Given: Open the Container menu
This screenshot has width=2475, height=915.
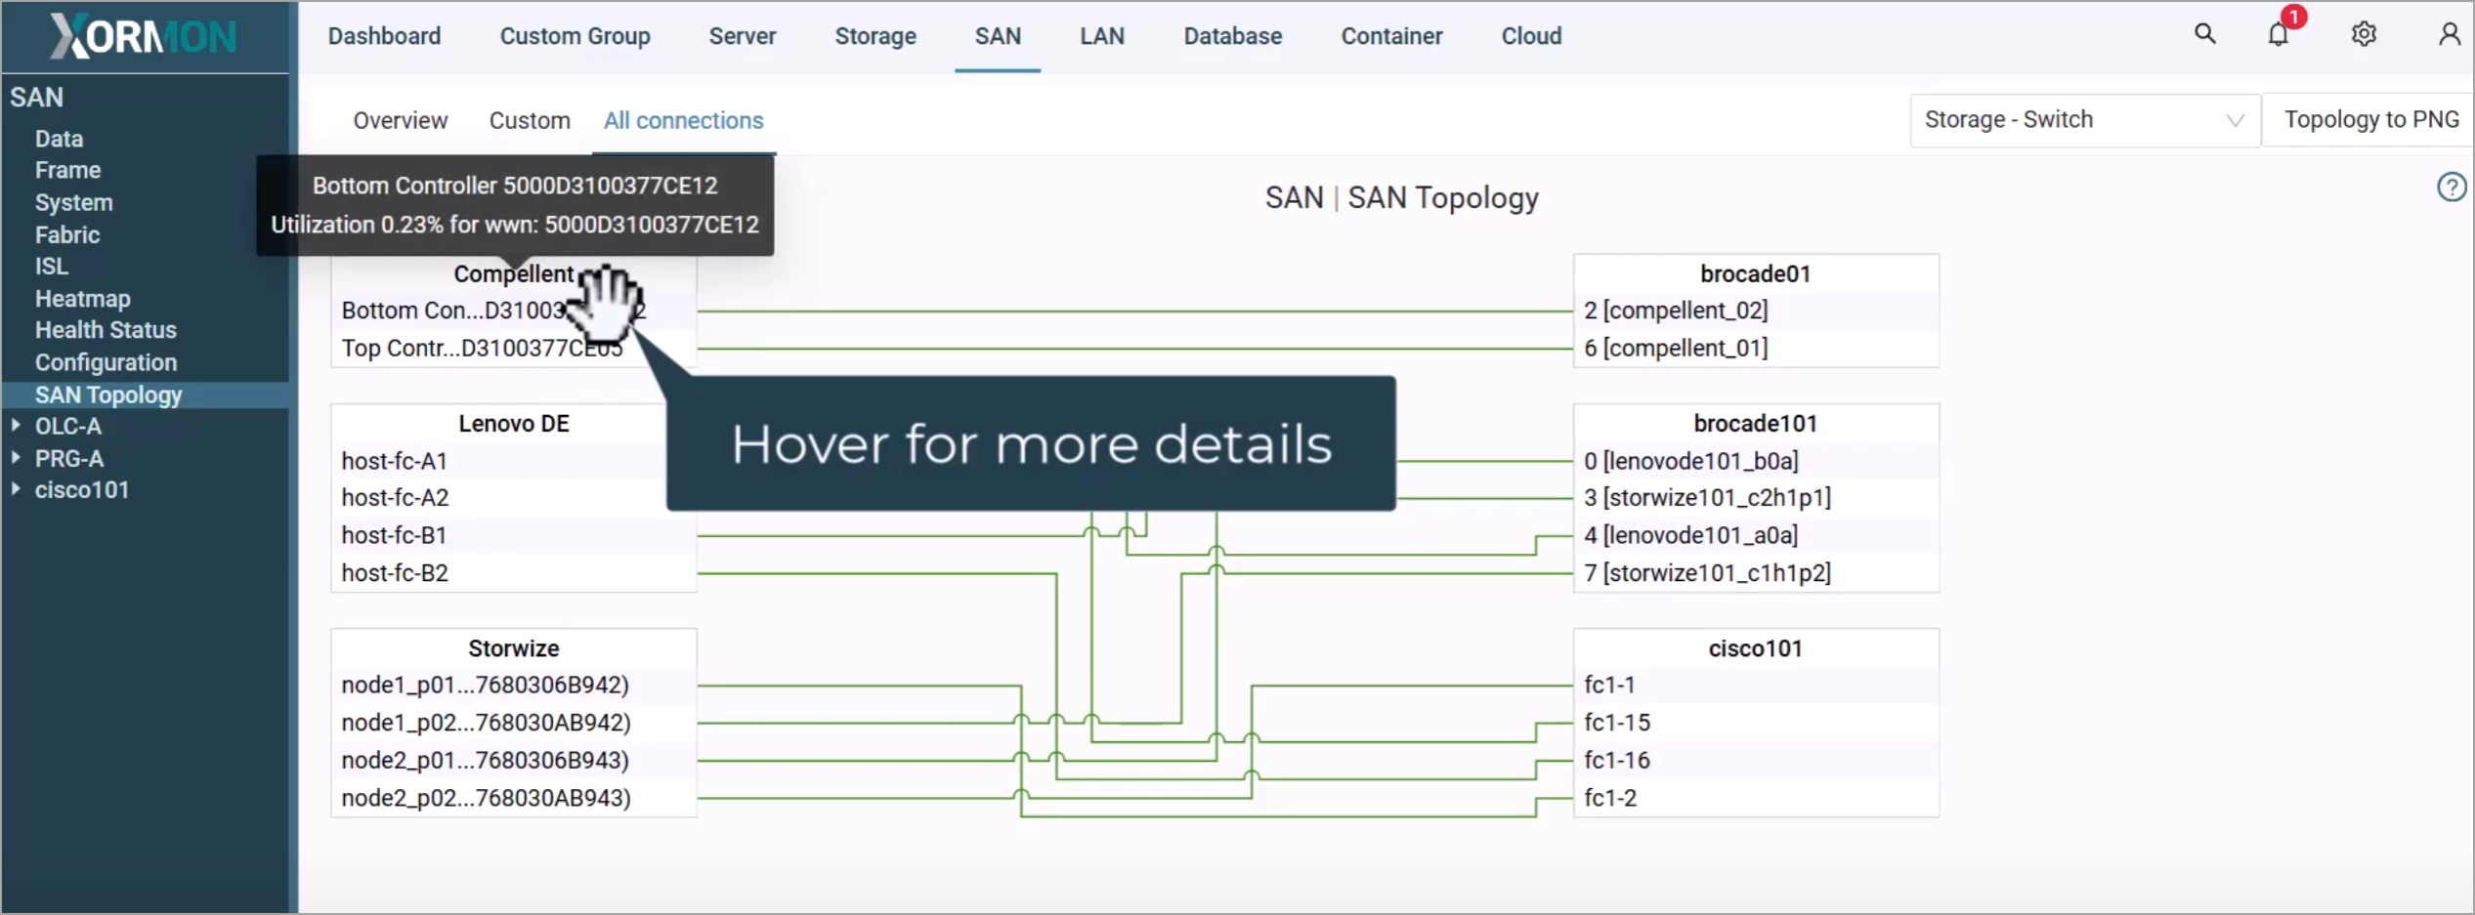Looking at the screenshot, I should pyautogui.click(x=1391, y=36).
